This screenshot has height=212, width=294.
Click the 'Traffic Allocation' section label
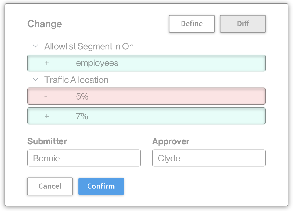(x=76, y=80)
